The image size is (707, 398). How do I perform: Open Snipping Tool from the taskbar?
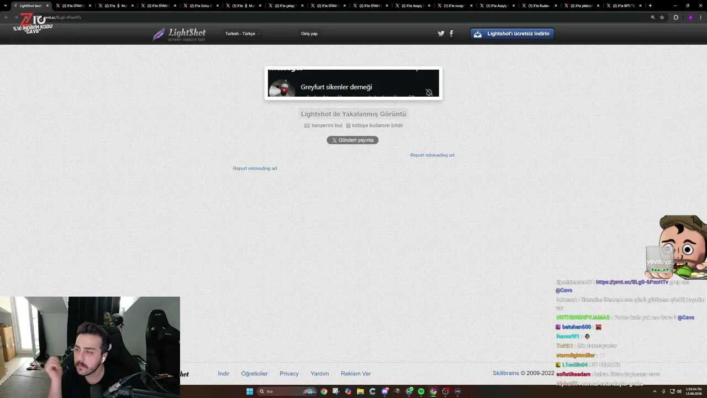336,391
